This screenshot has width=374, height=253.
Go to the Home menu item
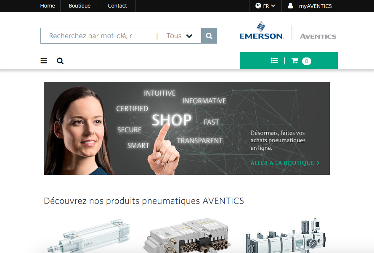coord(48,6)
